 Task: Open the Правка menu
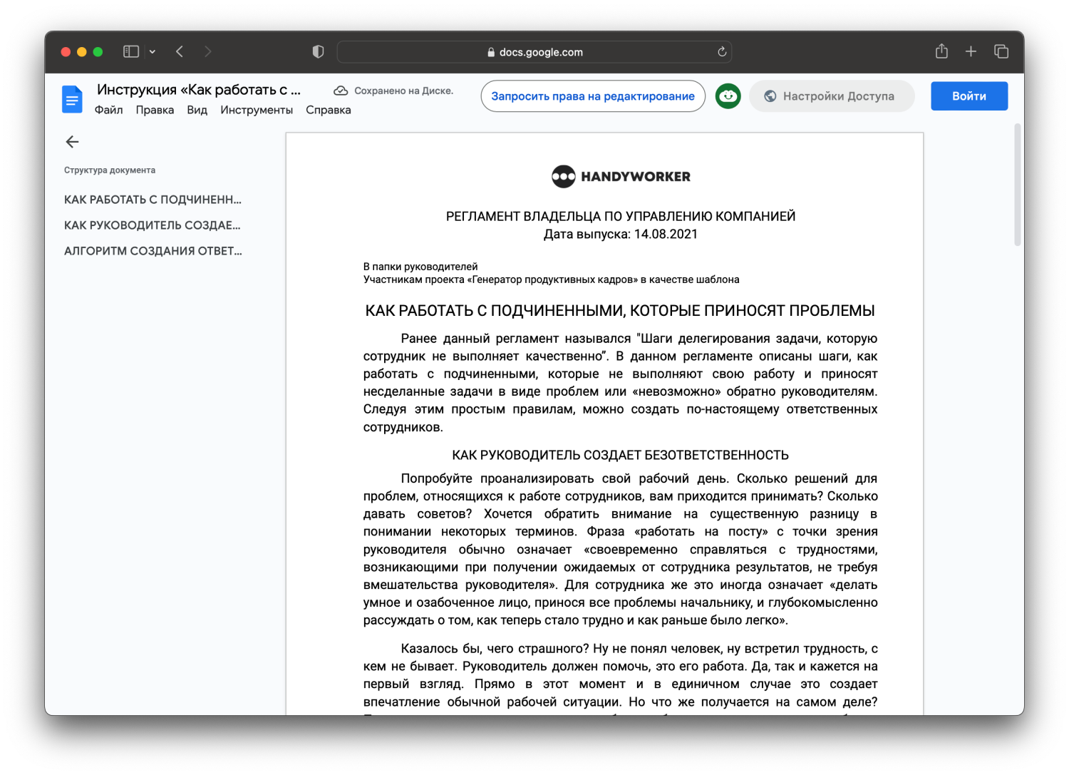tap(155, 110)
